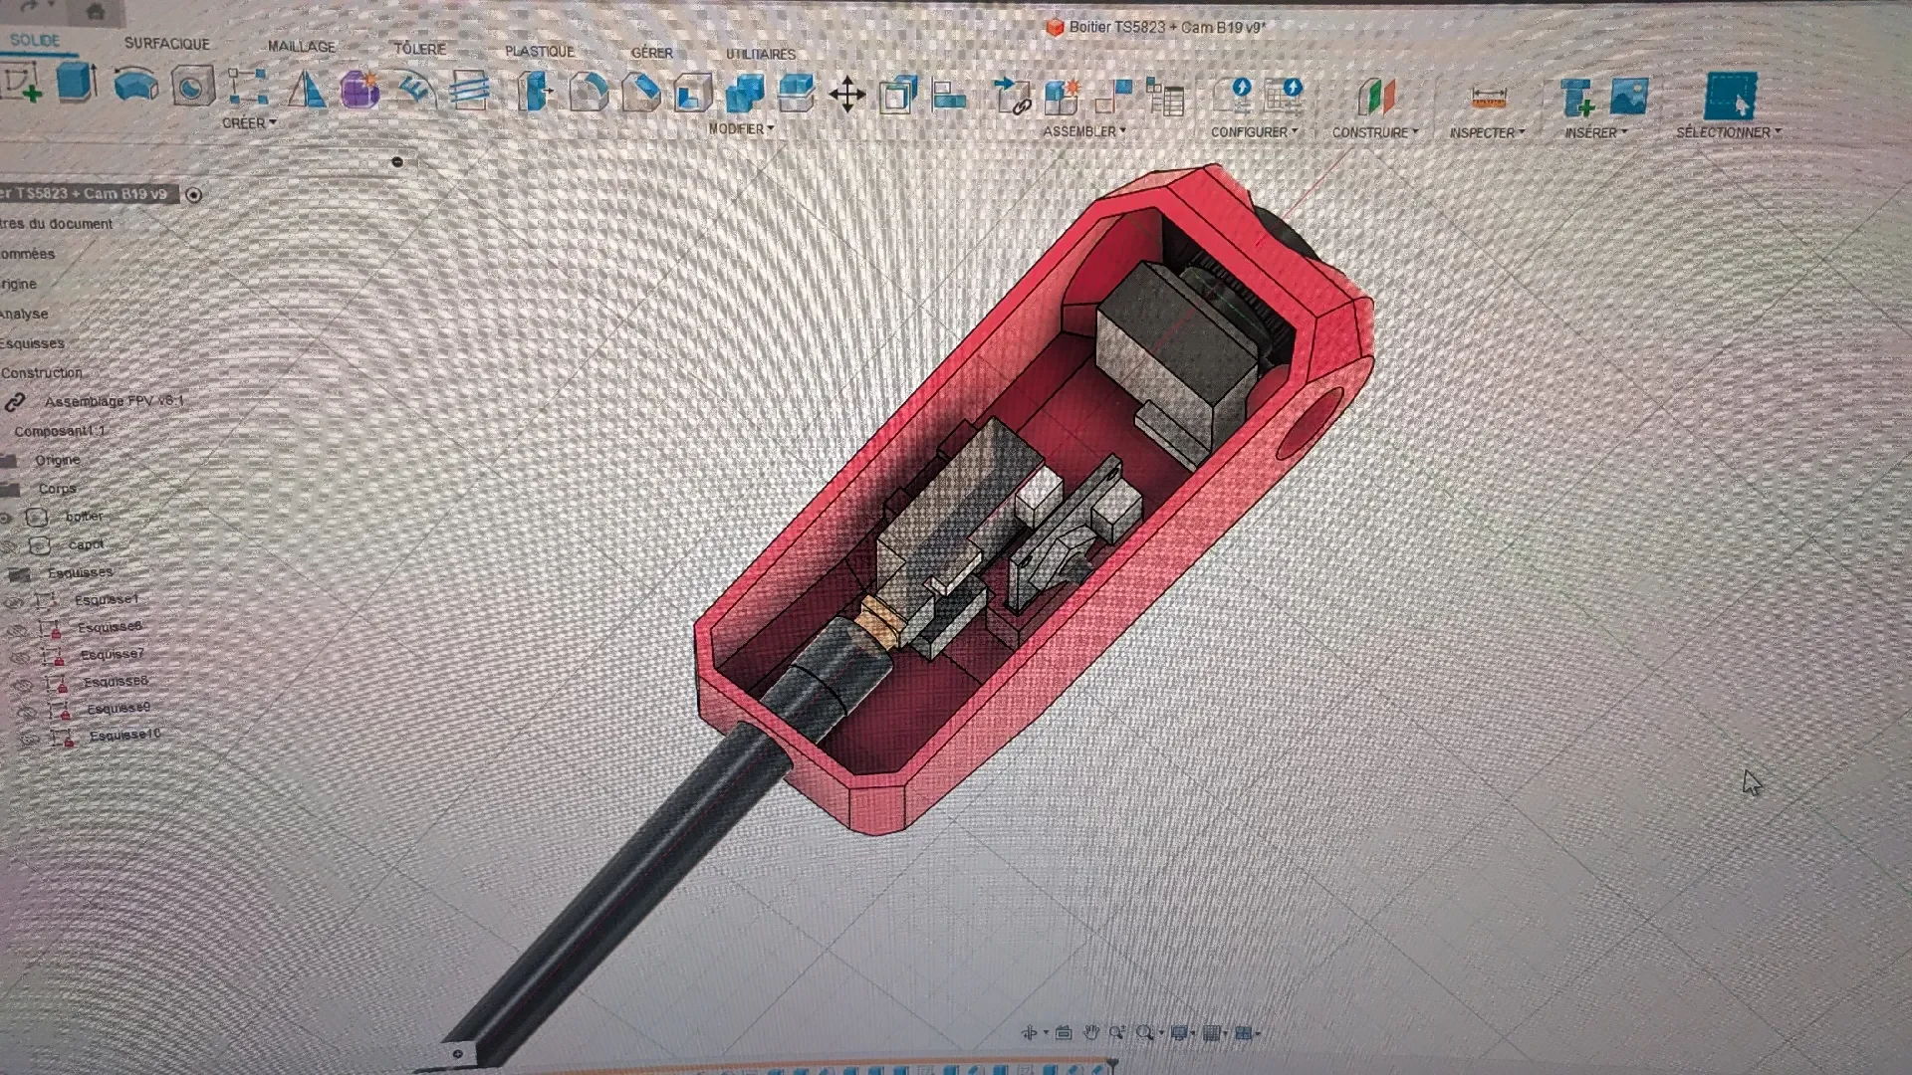1912x1075 pixels.
Task: Toggle visibility of the capot body
Action: 10,546
